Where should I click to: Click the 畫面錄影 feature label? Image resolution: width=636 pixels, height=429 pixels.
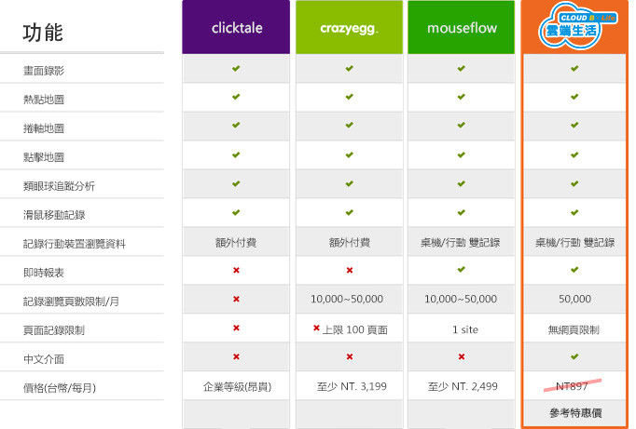(44, 71)
